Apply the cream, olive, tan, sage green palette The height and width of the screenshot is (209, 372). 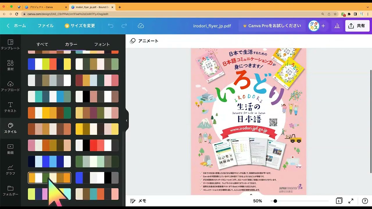coord(97,64)
